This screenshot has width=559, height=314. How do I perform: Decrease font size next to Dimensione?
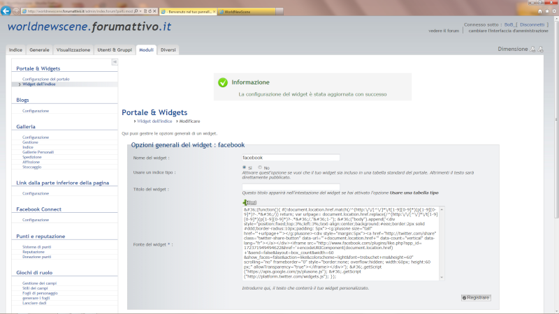532,49
